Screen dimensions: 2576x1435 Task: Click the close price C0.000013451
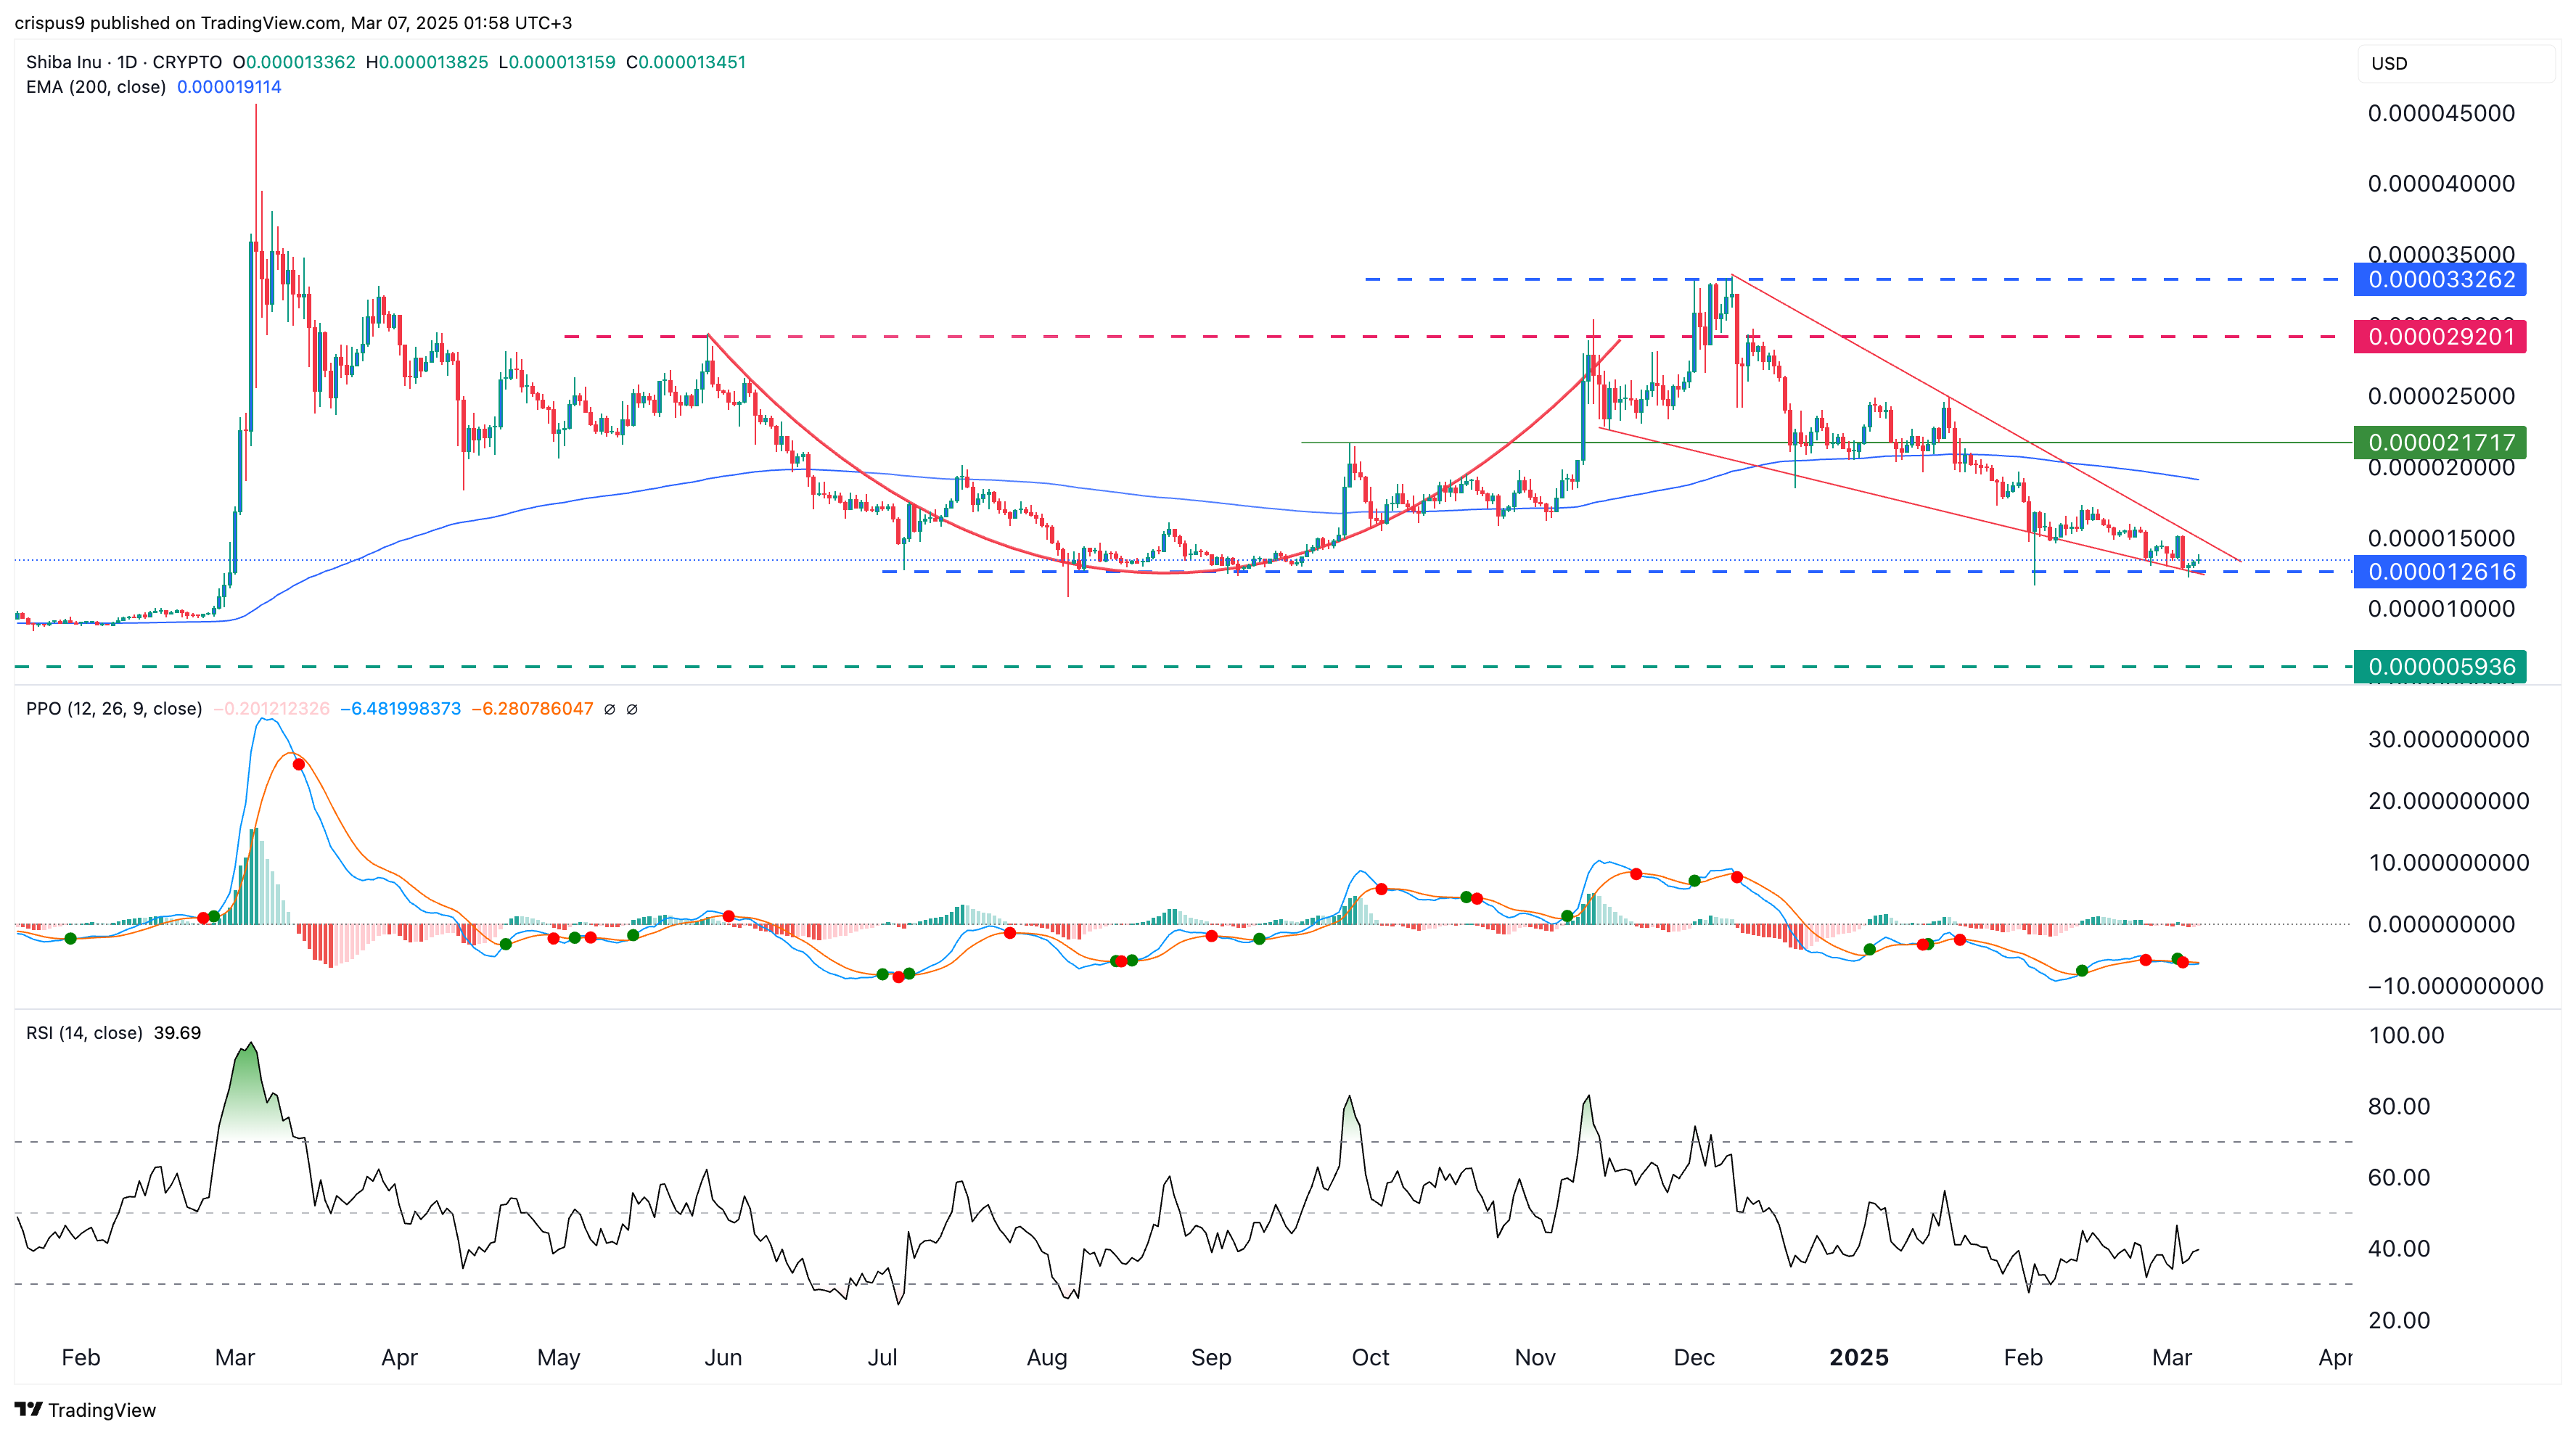pyautogui.click(x=686, y=62)
